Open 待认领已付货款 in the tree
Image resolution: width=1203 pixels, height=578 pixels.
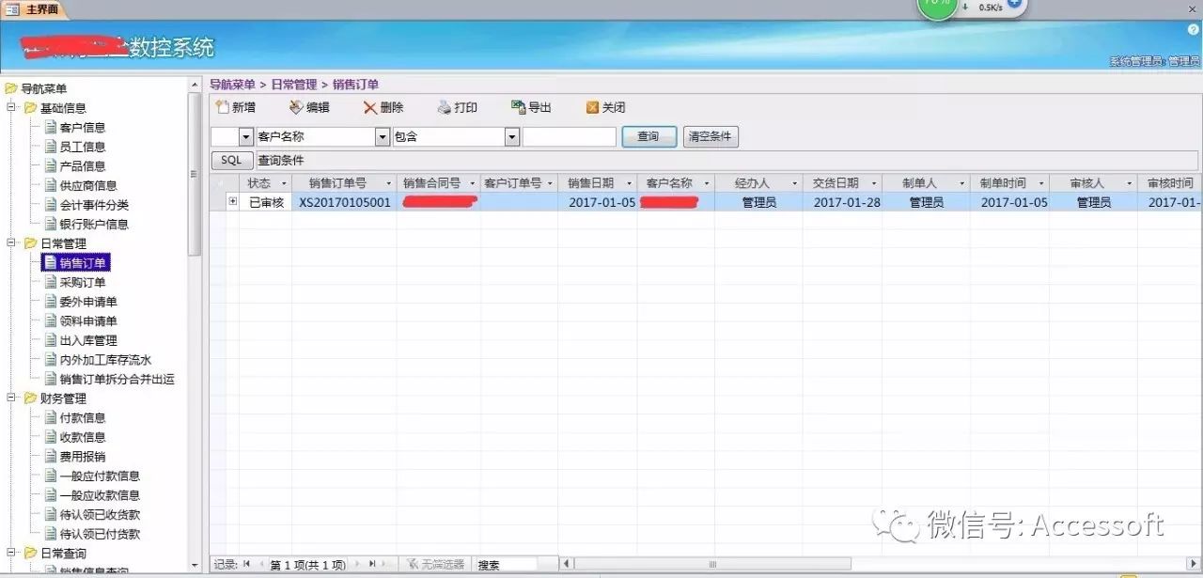100,534
